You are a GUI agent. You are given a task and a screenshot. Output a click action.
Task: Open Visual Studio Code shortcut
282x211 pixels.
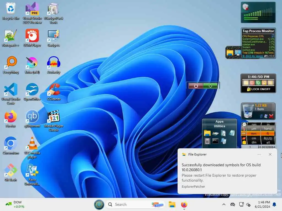point(11,94)
